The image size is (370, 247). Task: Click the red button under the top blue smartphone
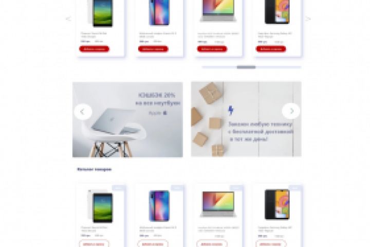click(153, 49)
